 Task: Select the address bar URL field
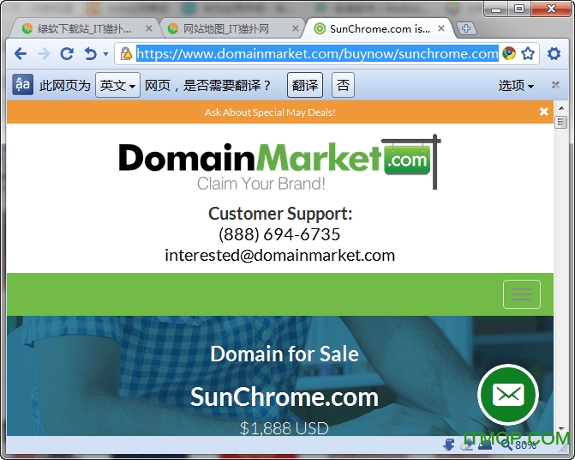(x=317, y=54)
